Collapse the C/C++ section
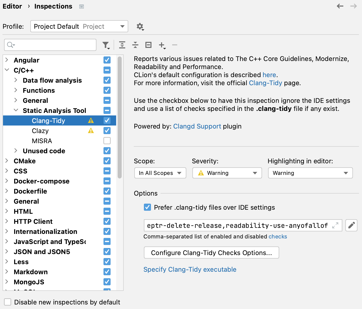Viewport: 362px width, 309px height. (7, 70)
